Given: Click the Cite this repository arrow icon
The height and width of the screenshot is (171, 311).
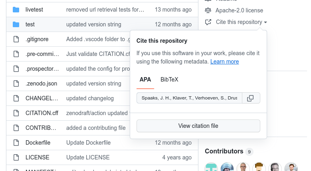Looking at the screenshot, I should [208, 22].
